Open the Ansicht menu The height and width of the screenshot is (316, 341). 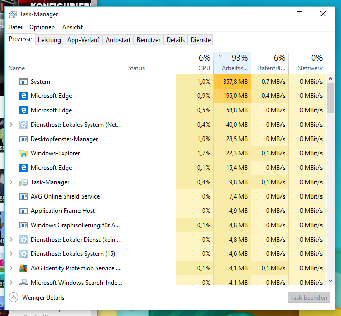click(x=72, y=27)
